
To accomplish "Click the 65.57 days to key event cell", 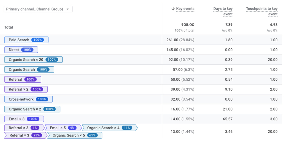I will (x=228, y=119).
